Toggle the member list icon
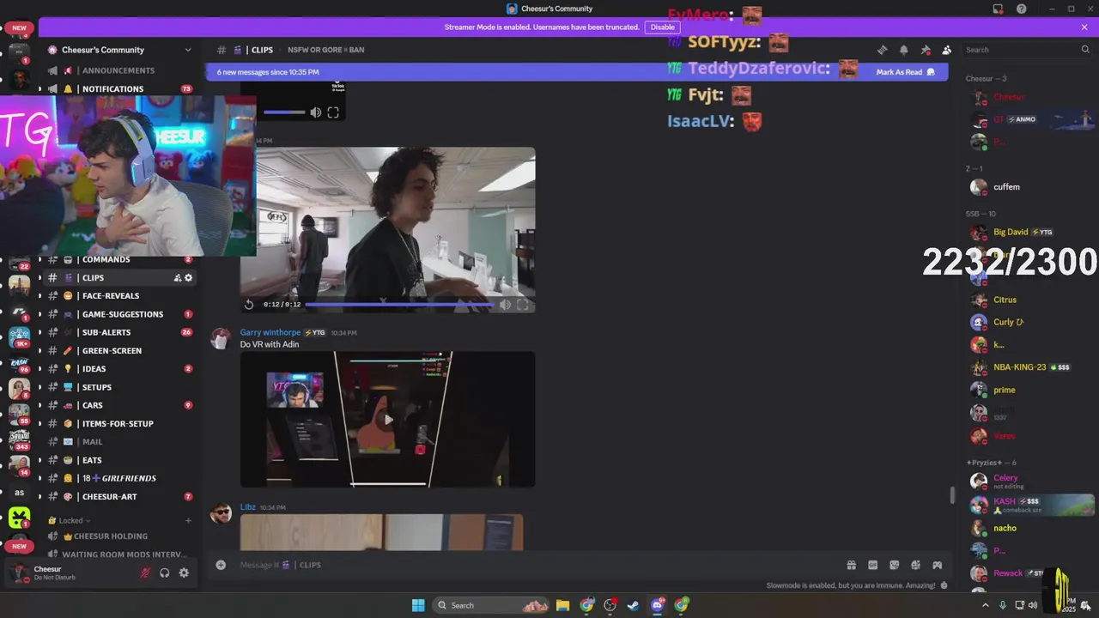This screenshot has height=618, width=1099. point(946,50)
